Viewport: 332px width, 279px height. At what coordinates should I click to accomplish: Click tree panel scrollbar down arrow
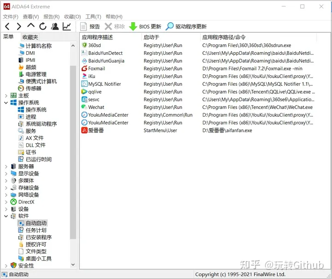click(73, 265)
